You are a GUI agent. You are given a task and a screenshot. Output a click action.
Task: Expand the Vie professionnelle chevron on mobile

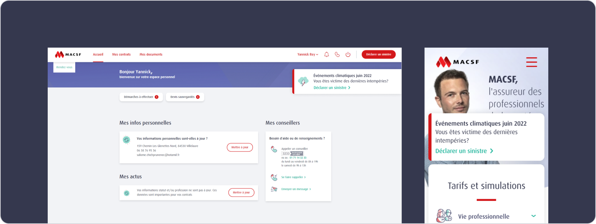[x=534, y=216]
